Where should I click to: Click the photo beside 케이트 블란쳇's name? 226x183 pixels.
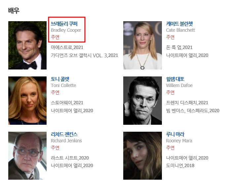(x=142, y=45)
